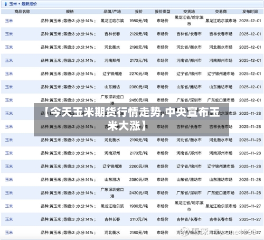264x240 pixels.
Task: Click 市场价 in the 2380元/吨 2025-12-01 row
Action: pyautogui.click(x=162, y=87)
